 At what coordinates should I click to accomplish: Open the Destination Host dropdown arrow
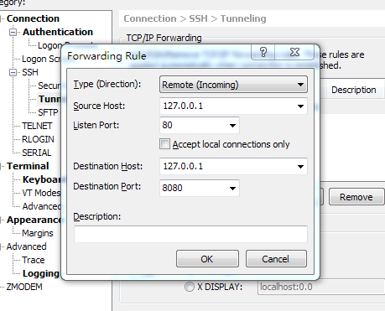(300, 167)
